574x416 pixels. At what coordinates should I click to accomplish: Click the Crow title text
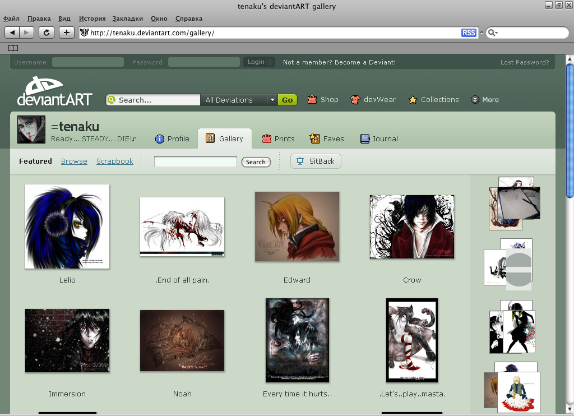click(x=412, y=280)
